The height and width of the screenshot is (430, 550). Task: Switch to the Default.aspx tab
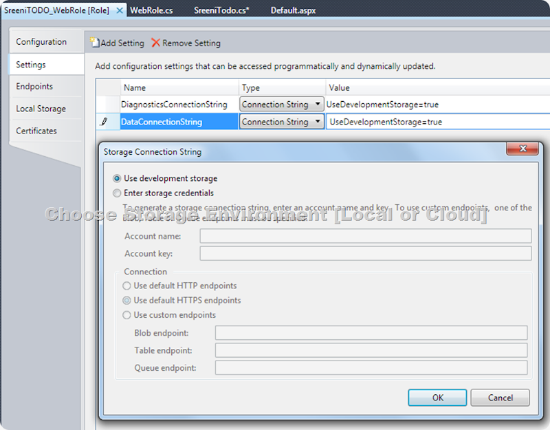[x=294, y=10]
